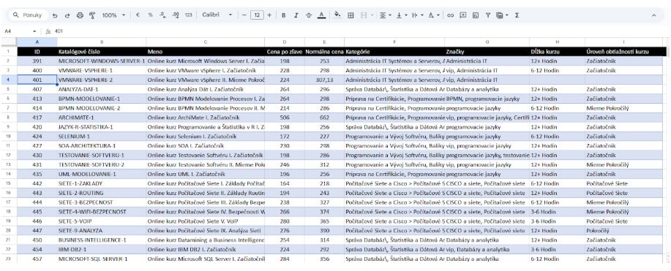Select cell SIETE-5-VOIP
The image size is (671, 271).
tap(102, 221)
